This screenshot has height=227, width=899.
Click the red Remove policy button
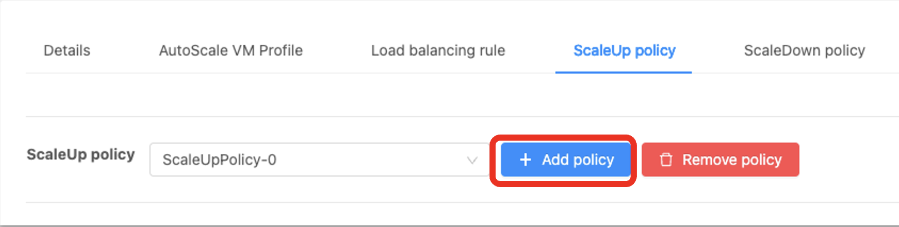pyautogui.click(x=720, y=159)
